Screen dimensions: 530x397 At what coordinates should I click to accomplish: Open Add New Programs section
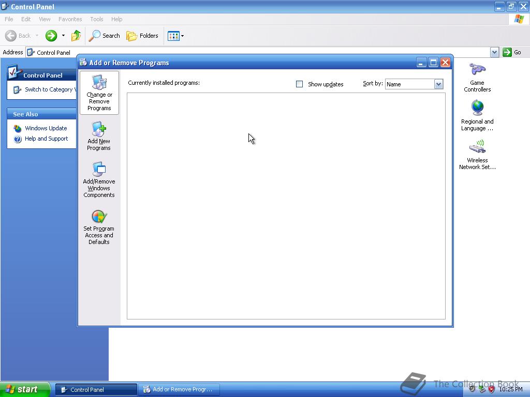click(99, 136)
